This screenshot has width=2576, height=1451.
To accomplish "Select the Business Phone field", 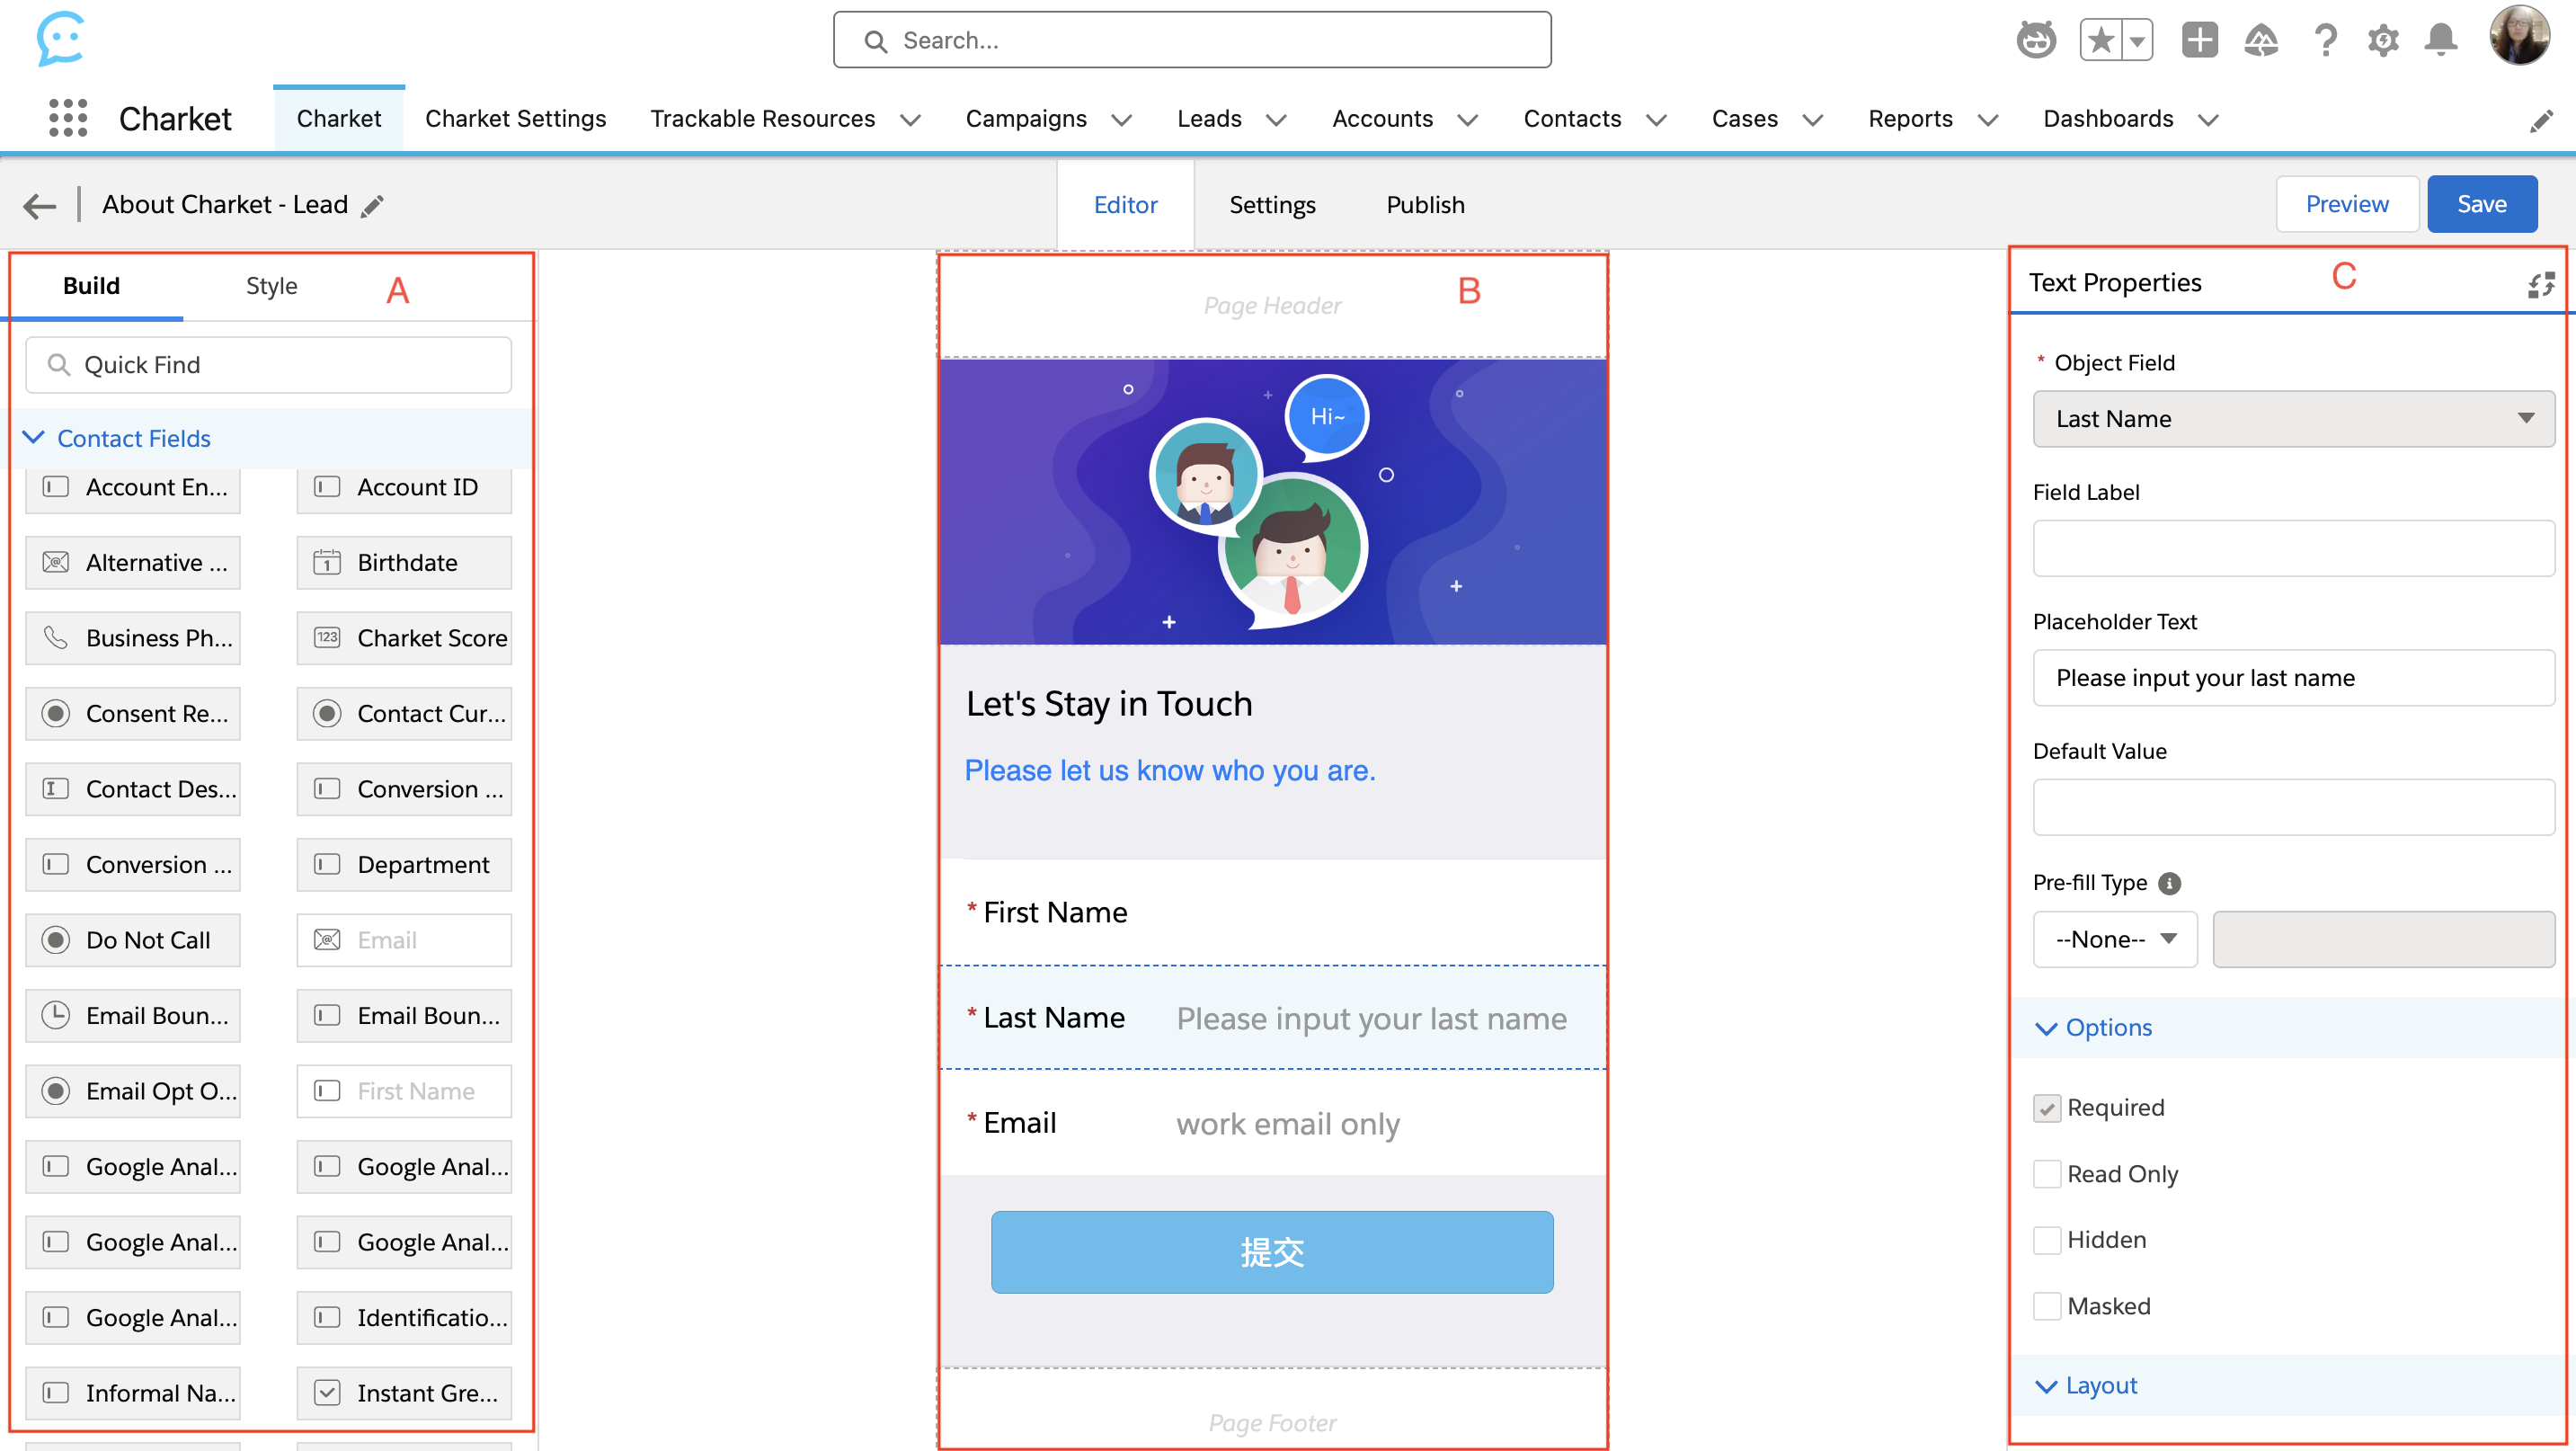I will pyautogui.click(x=133, y=638).
